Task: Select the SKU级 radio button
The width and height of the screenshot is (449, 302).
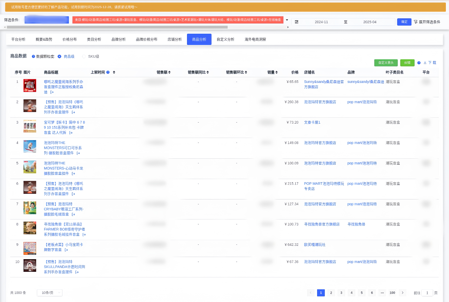Action: coord(84,57)
